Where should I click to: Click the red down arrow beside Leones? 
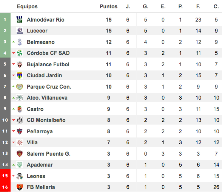click(x=14, y=176)
